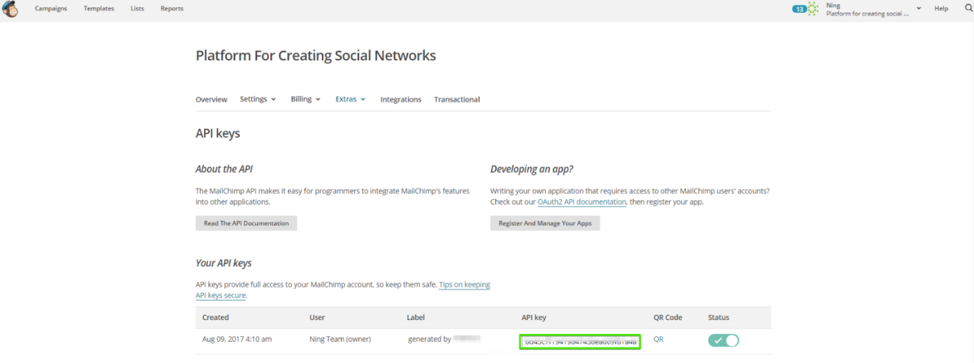This screenshot has height=363, width=974.
Task: Click the 'User' column header
Action: click(x=317, y=318)
